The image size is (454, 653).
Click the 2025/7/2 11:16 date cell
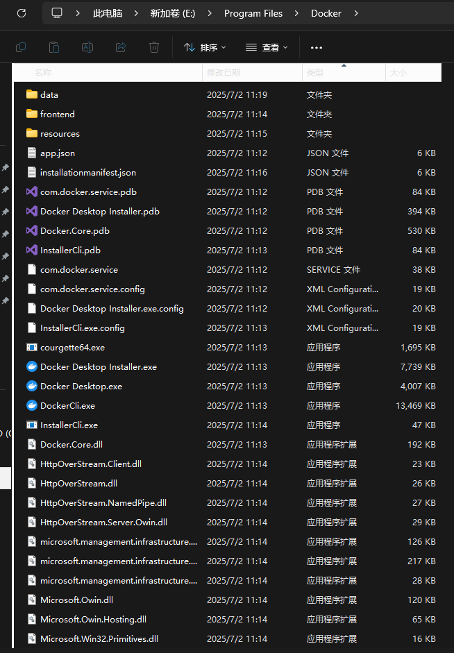tap(237, 172)
